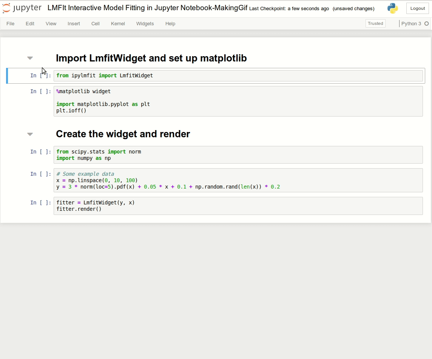This screenshot has height=359, width=432.
Task: Click the plt.ioff() line
Action: 71,110
